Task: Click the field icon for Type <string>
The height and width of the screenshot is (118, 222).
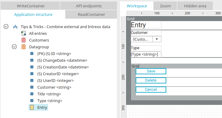Action: click(x=32, y=101)
